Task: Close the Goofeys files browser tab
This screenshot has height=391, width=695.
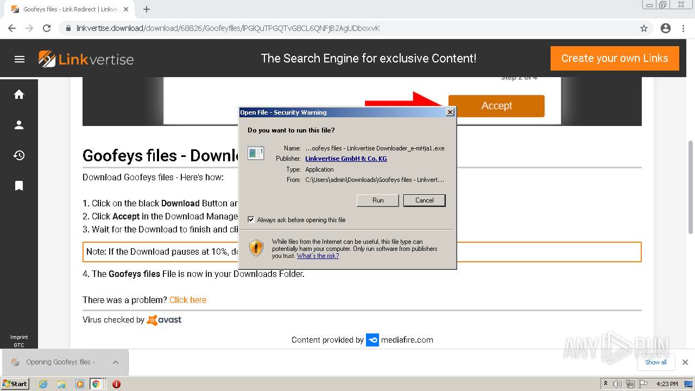Action: (126, 9)
